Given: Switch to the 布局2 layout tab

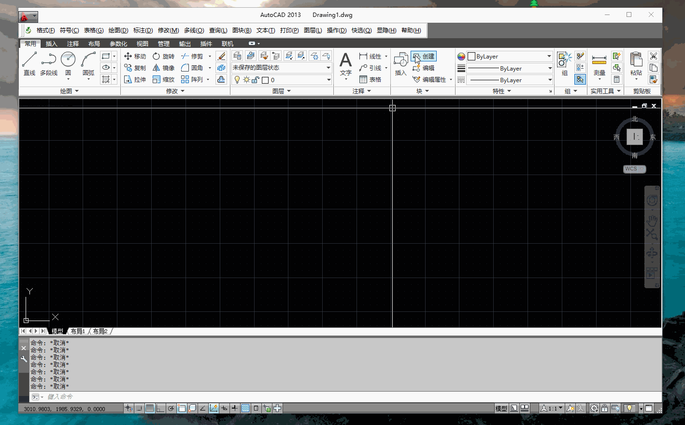Looking at the screenshot, I should pos(100,331).
